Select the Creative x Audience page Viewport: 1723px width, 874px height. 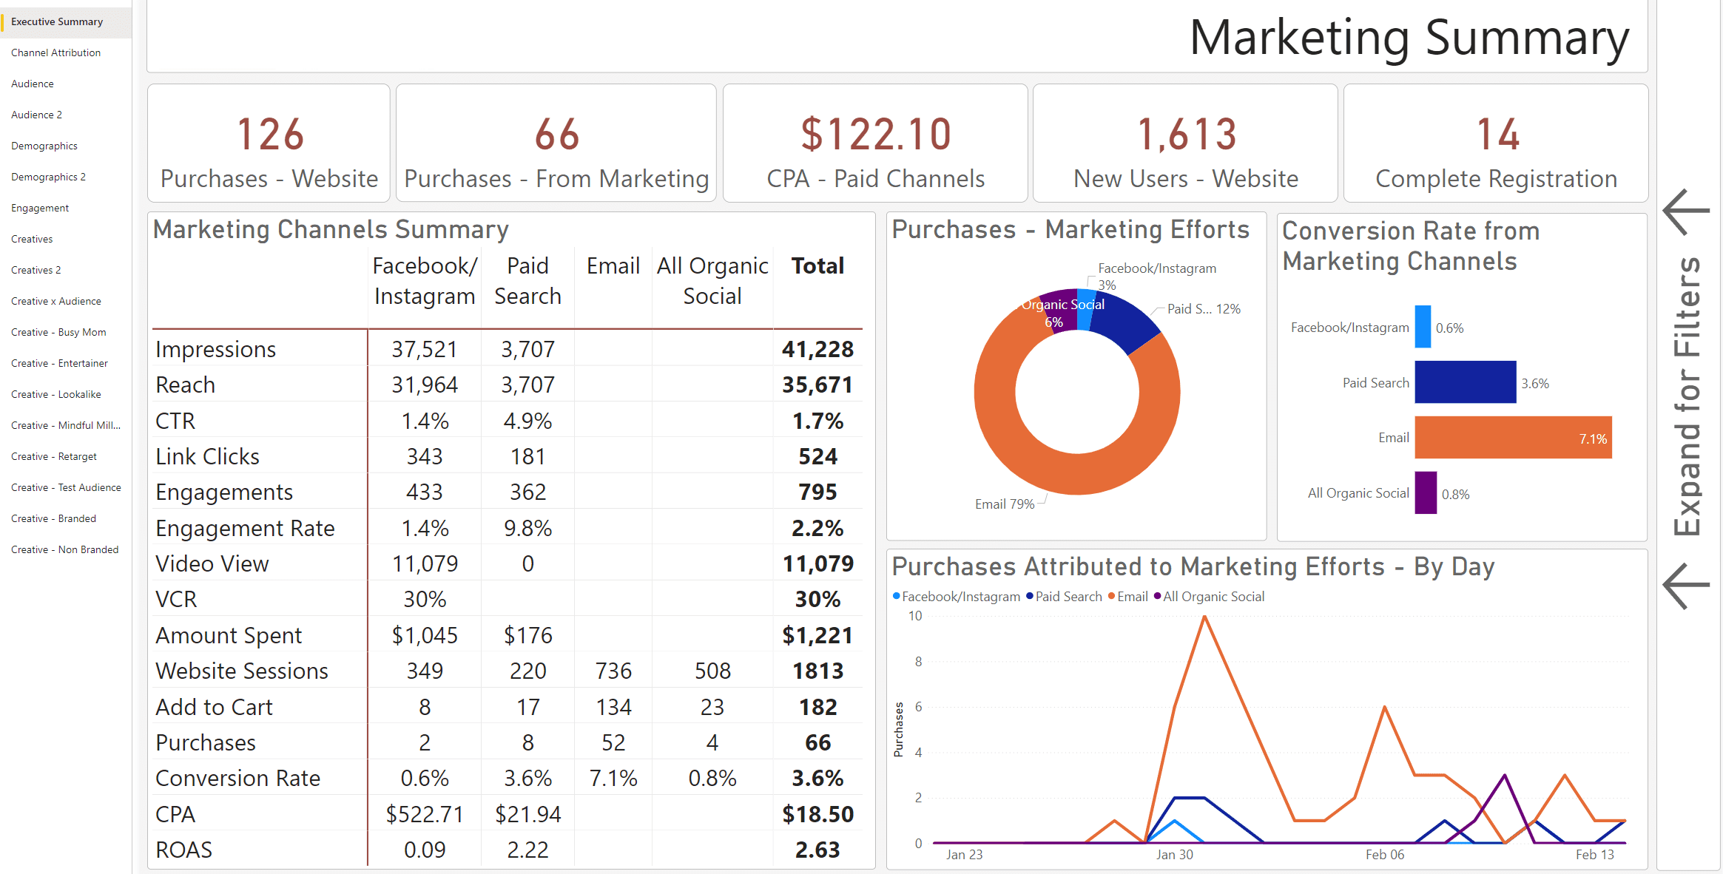coord(55,301)
